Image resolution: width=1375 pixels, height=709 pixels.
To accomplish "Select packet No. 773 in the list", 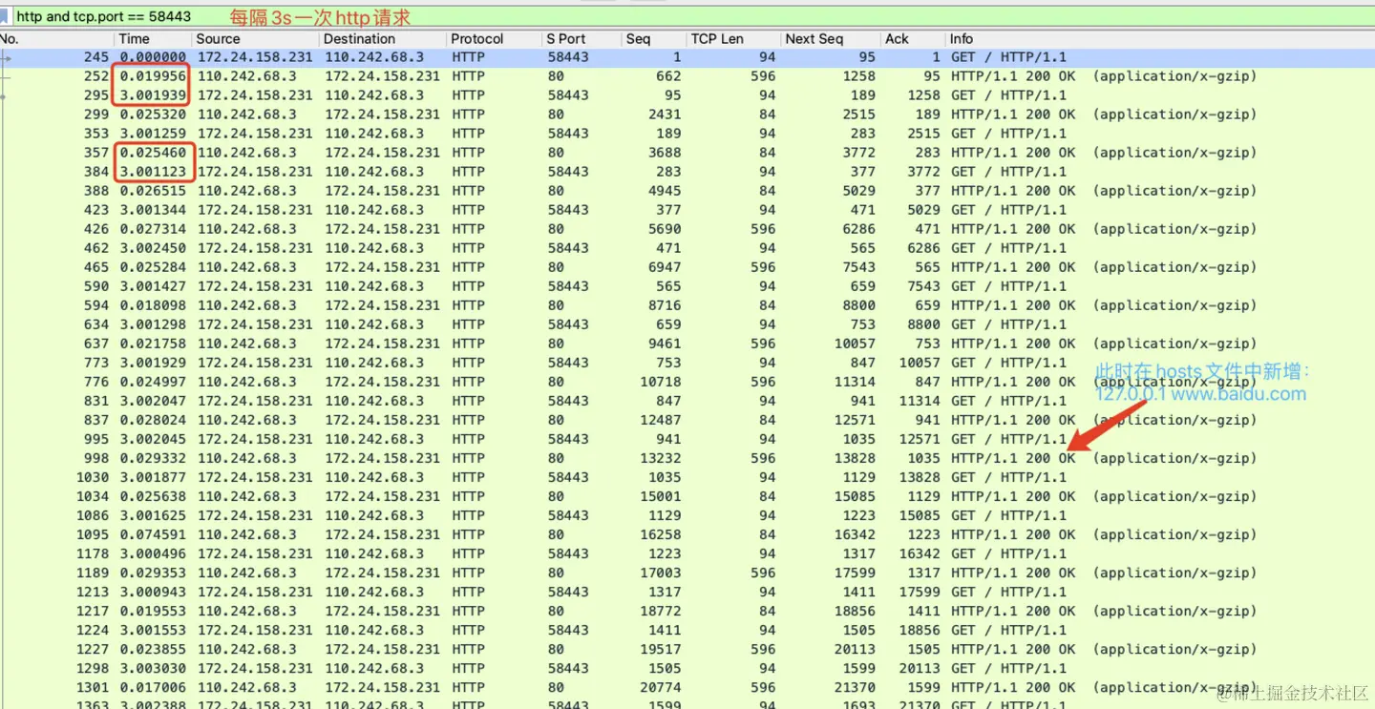I will 687,363.
